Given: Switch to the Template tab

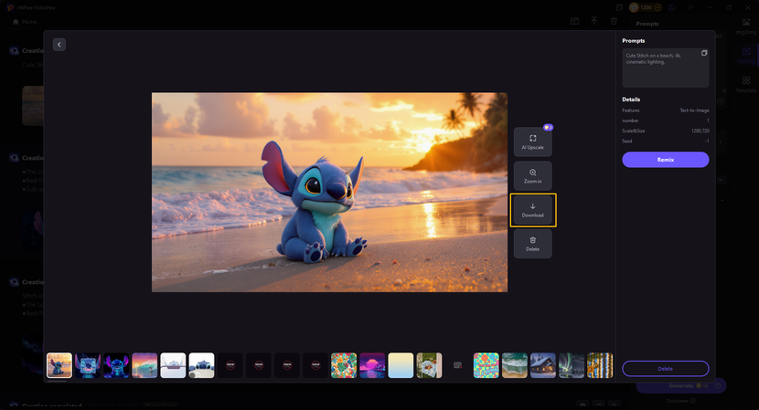Looking at the screenshot, I should (x=746, y=85).
